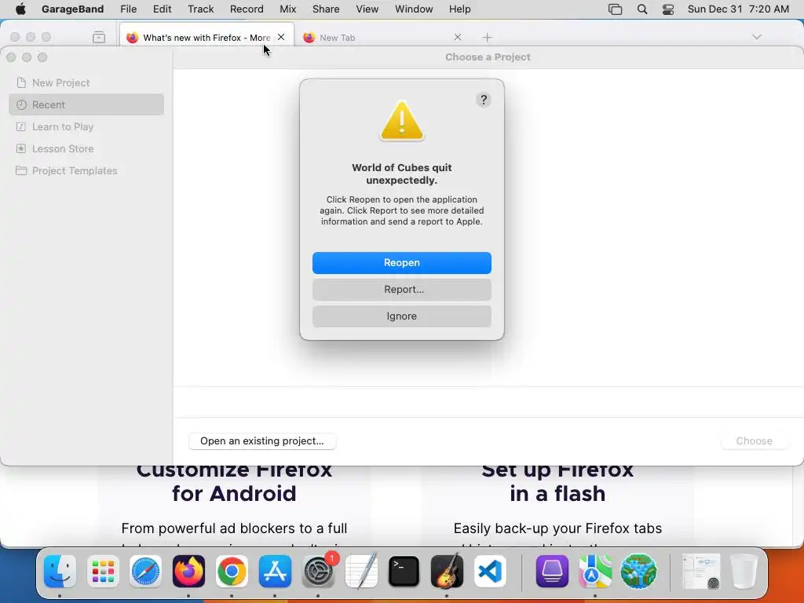Click the GarageBand guitar icon in Dock

click(447, 571)
